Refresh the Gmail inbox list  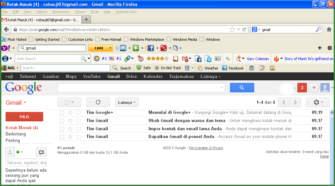(98, 102)
